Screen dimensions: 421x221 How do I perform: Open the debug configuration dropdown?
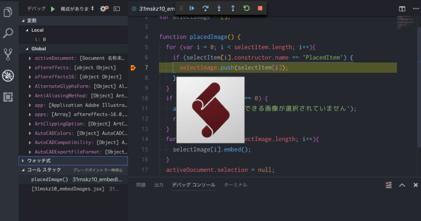click(x=77, y=8)
